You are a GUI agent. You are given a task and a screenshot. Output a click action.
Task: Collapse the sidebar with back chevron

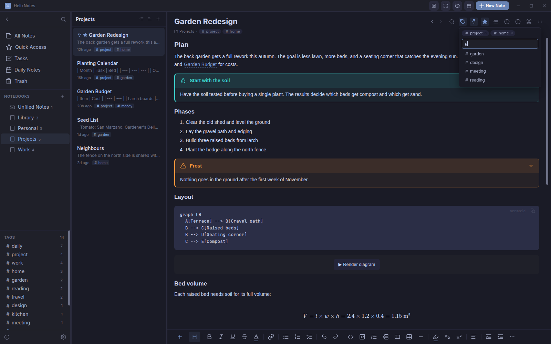coord(7,19)
